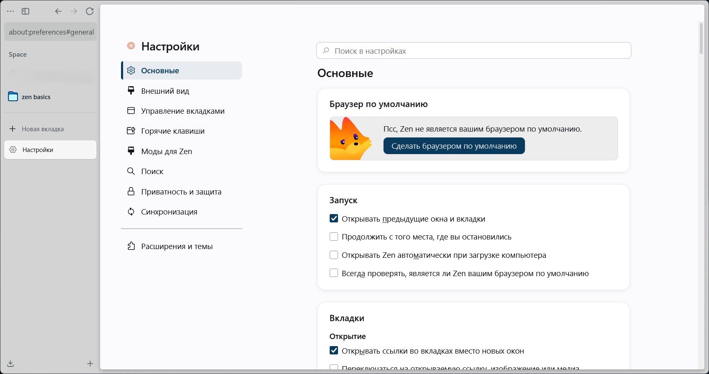Open the Горячие клавиши section
This screenshot has height=374, width=709.
coord(182,131)
